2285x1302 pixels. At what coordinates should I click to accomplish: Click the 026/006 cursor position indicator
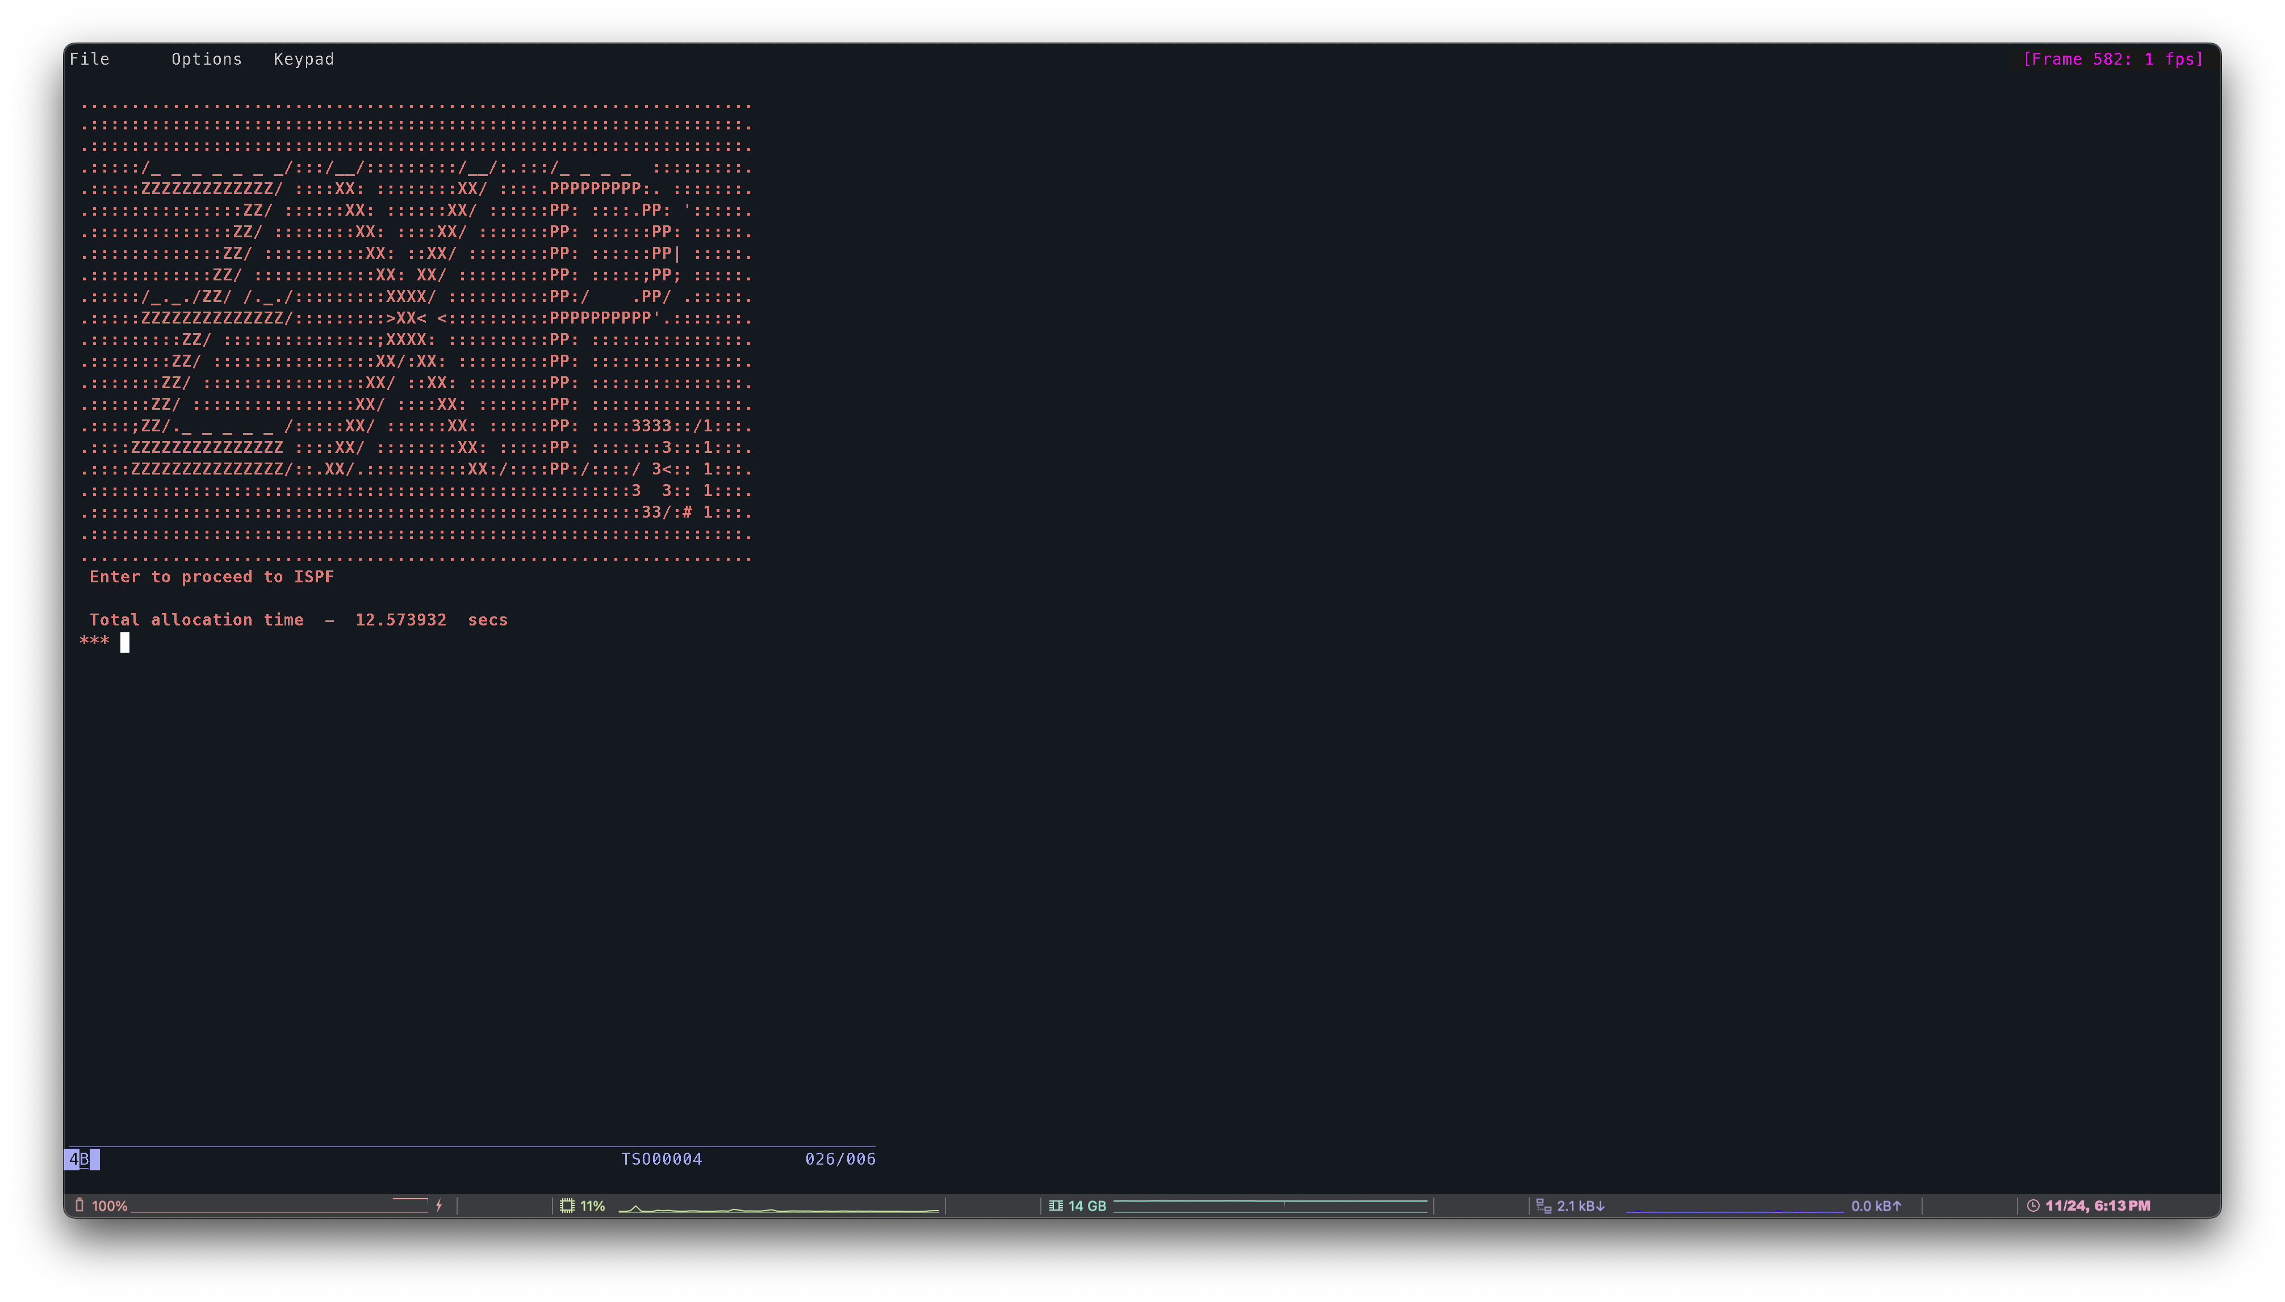pos(840,1159)
